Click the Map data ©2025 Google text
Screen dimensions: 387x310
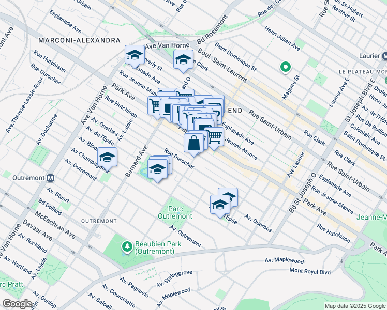tap(355, 306)
